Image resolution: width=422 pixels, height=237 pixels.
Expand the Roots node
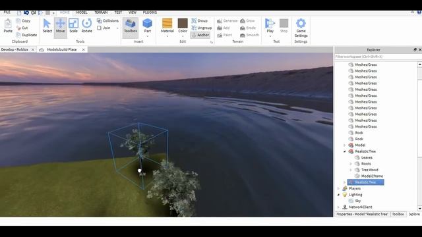(x=351, y=164)
